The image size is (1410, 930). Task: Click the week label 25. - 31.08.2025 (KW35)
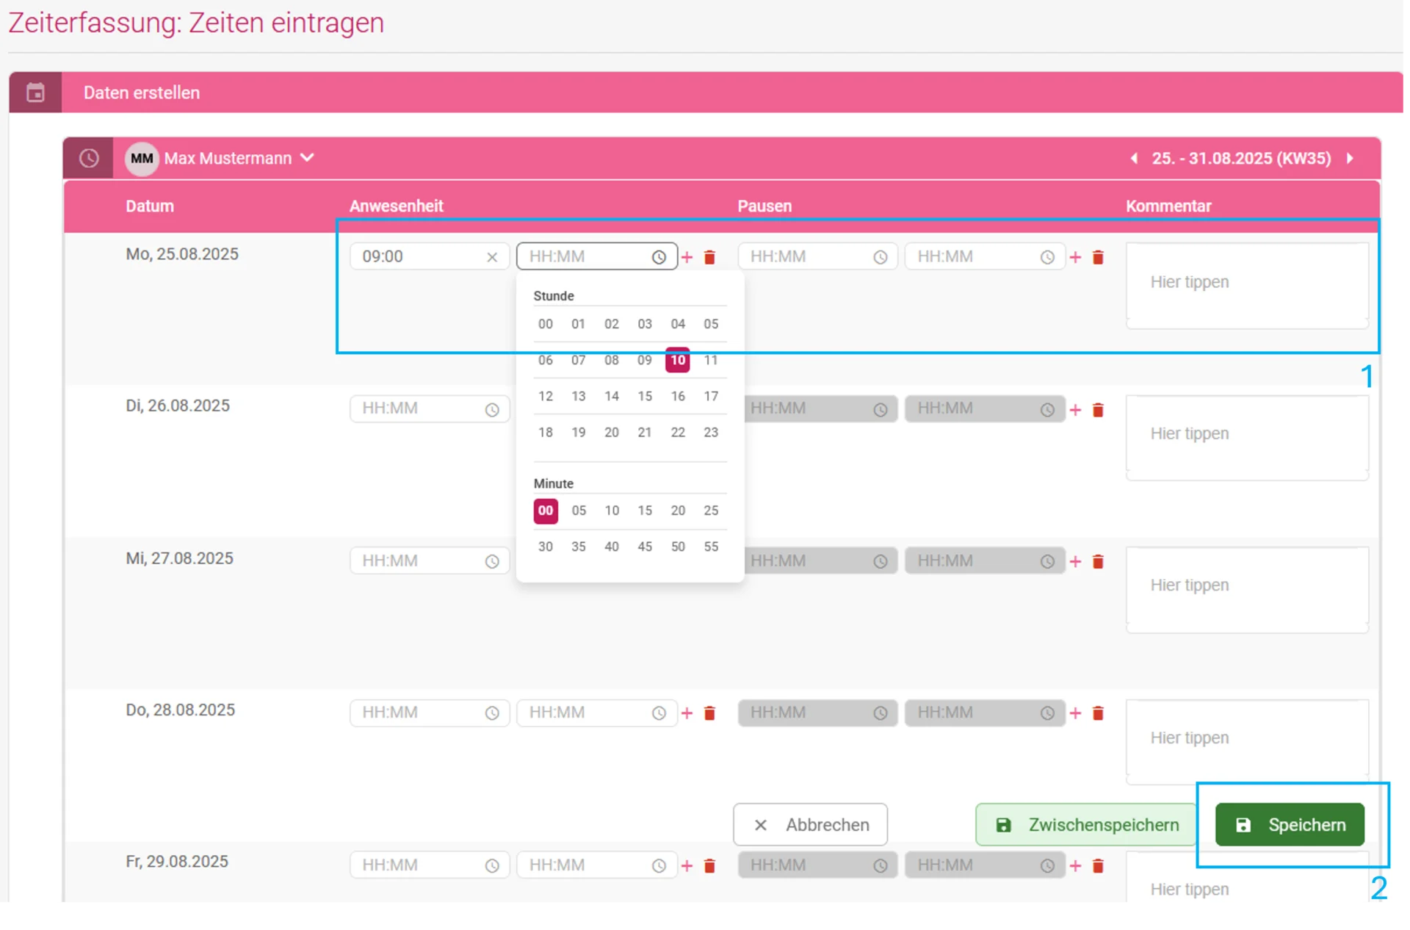(1241, 159)
